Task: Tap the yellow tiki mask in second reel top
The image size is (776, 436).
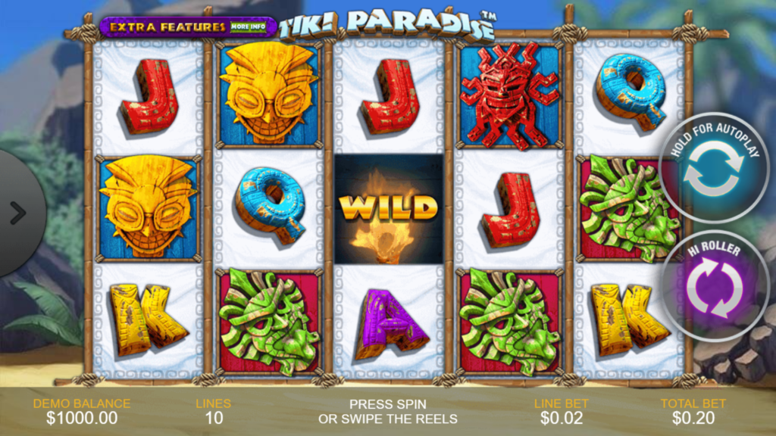Action: (x=269, y=94)
